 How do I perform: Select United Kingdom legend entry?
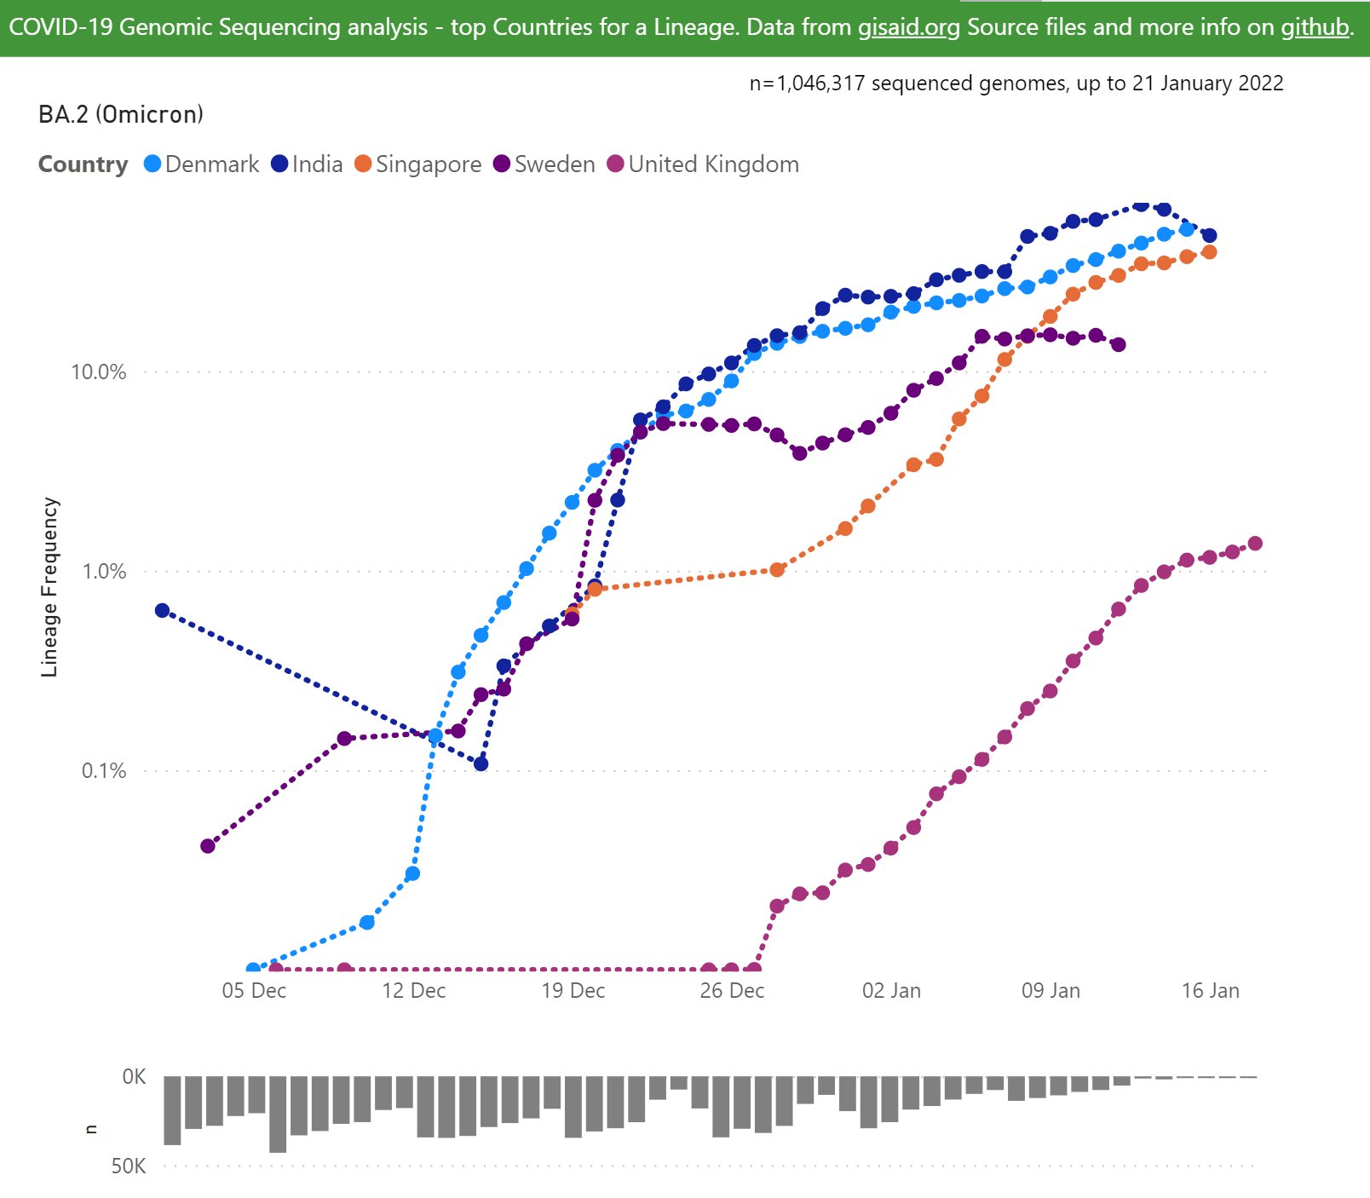tap(703, 164)
